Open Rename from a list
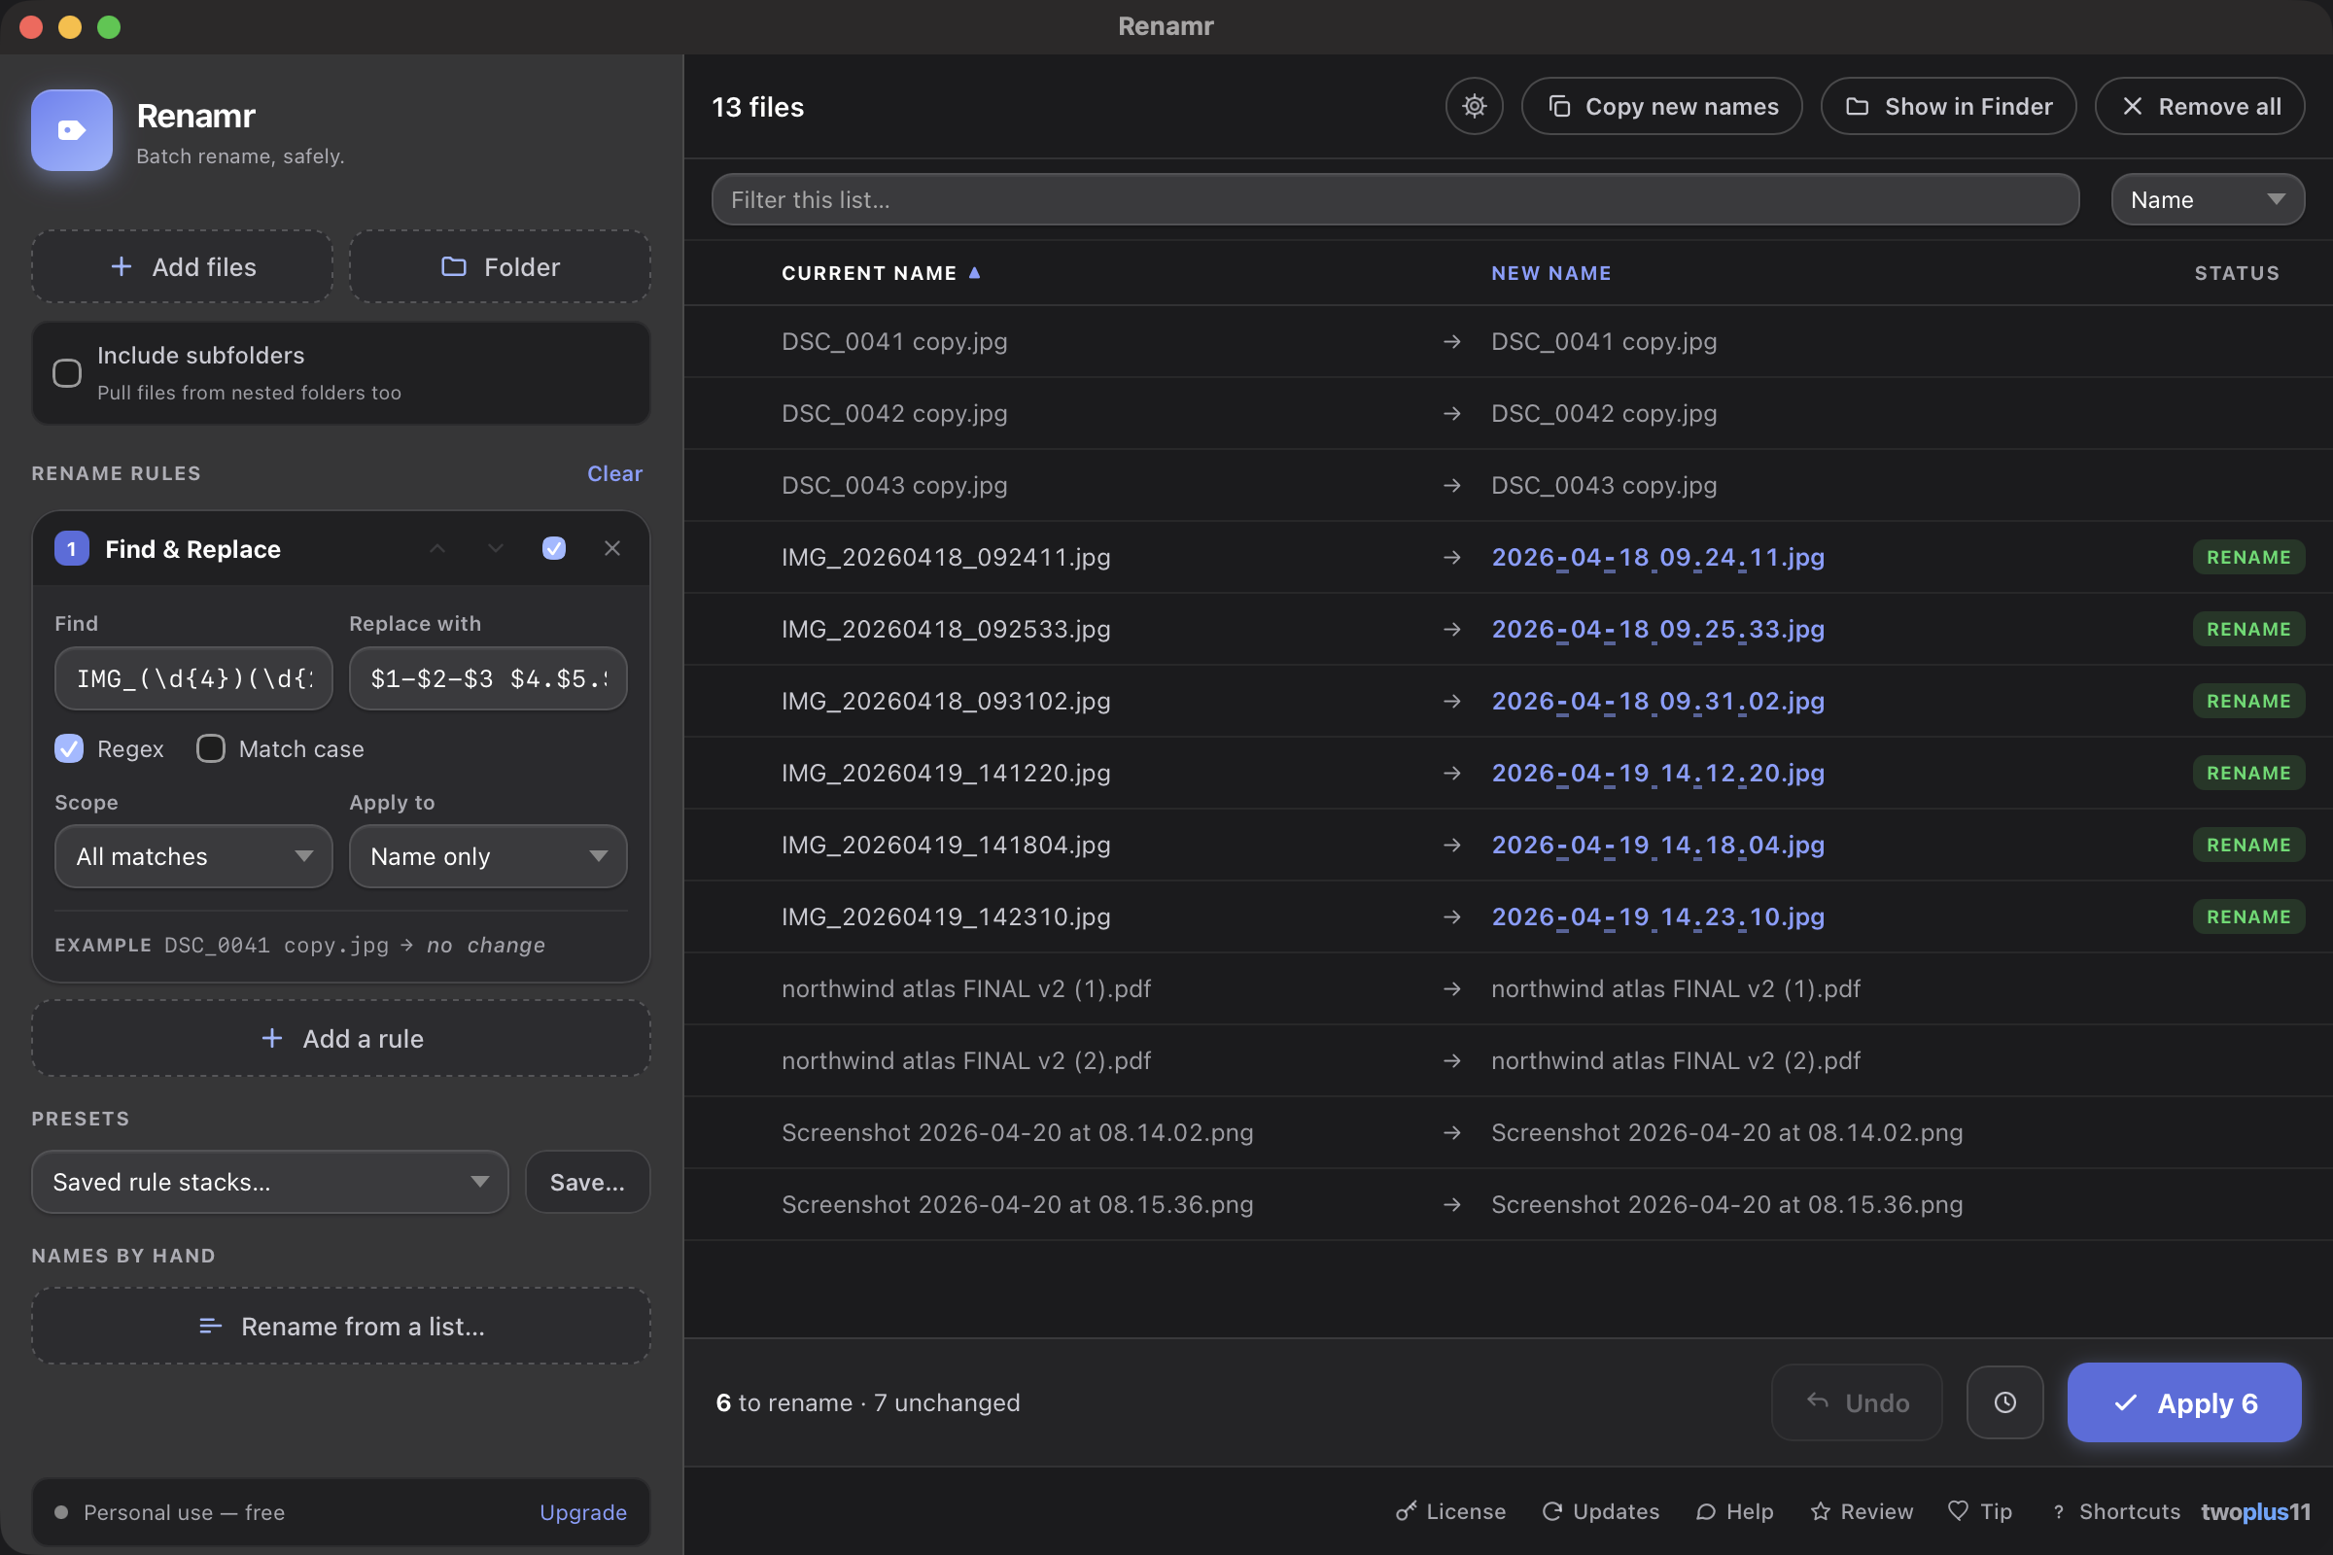 [x=341, y=1326]
